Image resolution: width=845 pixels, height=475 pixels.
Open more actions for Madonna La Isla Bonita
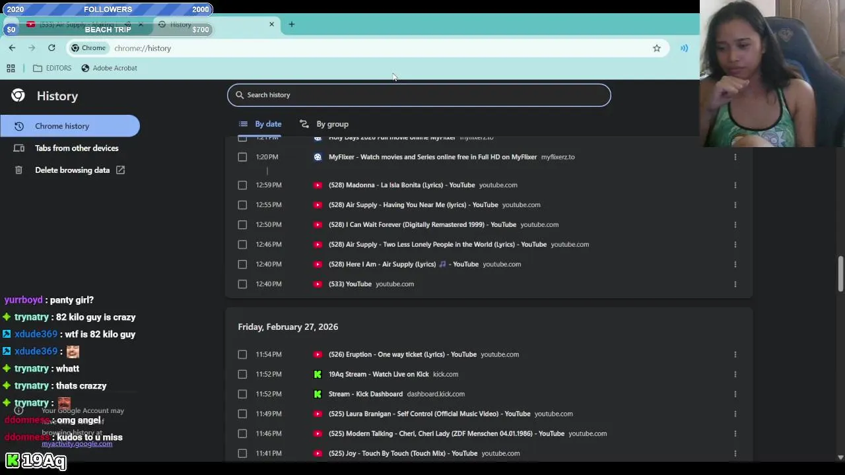coord(735,185)
